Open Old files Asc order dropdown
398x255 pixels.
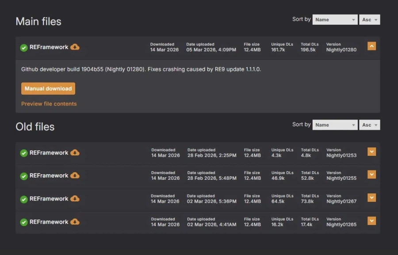[x=369, y=125]
